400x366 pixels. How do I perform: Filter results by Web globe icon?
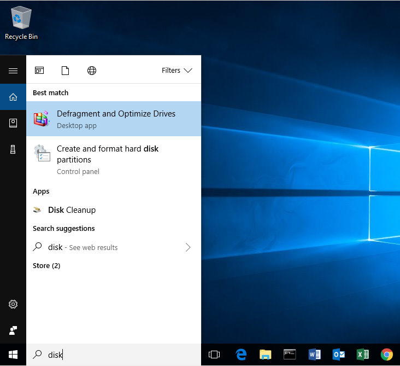(x=92, y=71)
